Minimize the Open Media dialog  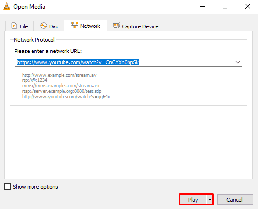pyautogui.click(x=203, y=7)
